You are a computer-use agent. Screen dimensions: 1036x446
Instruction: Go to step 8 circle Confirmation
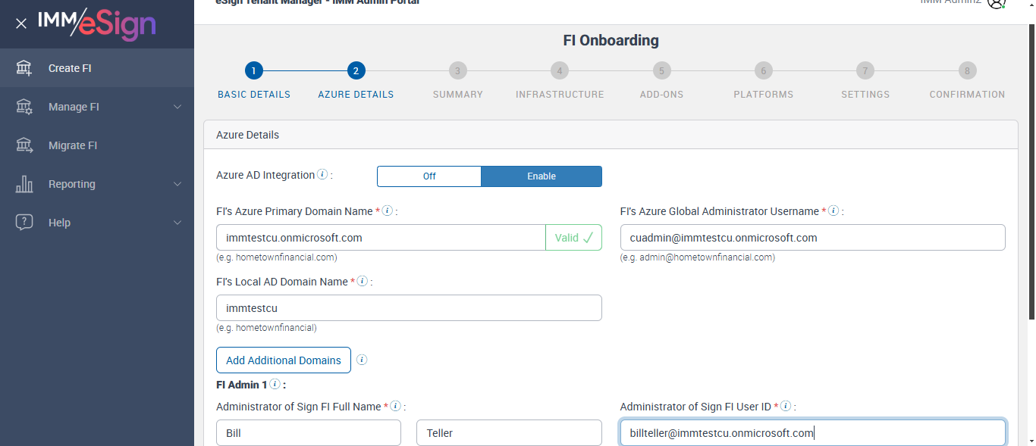967,71
